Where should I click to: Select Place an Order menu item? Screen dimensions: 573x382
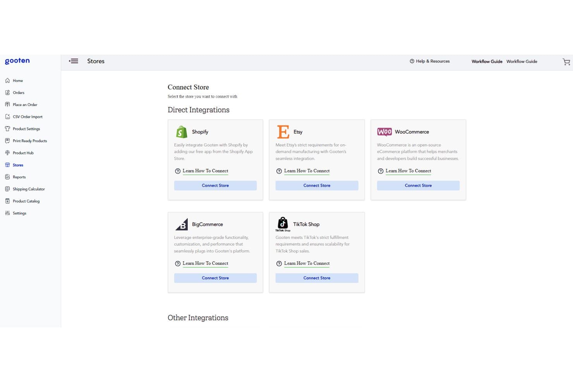[x=25, y=104]
